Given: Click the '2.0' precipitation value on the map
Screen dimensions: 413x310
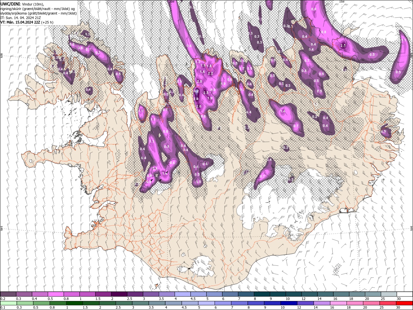Looking at the screenshot, I should pyautogui.click(x=199, y=81).
